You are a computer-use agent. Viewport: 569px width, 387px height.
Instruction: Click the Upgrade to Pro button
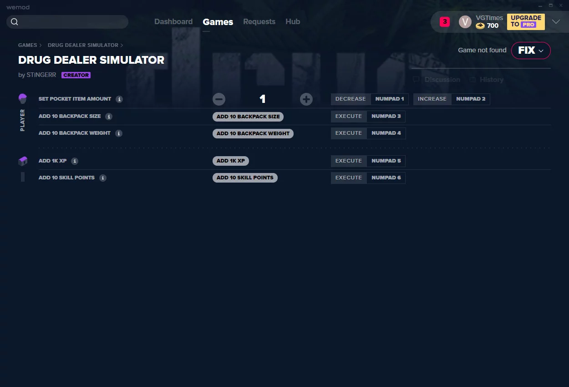click(x=526, y=21)
